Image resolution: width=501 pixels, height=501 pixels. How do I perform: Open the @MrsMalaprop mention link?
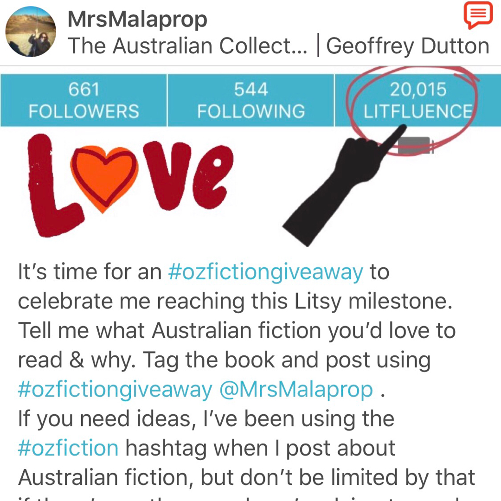(x=296, y=390)
